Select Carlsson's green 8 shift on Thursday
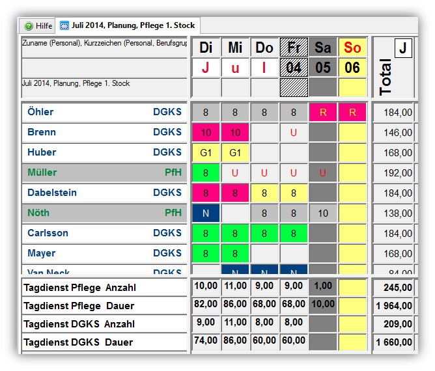Viewport: 435px width, 371px height. pyautogui.click(x=264, y=234)
